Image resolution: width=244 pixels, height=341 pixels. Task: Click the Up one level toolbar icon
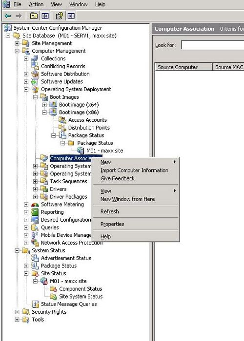coord(34,16)
